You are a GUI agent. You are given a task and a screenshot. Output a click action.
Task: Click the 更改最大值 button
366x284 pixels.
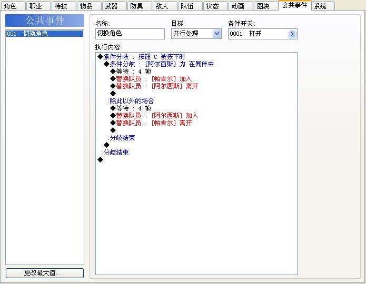click(45, 273)
